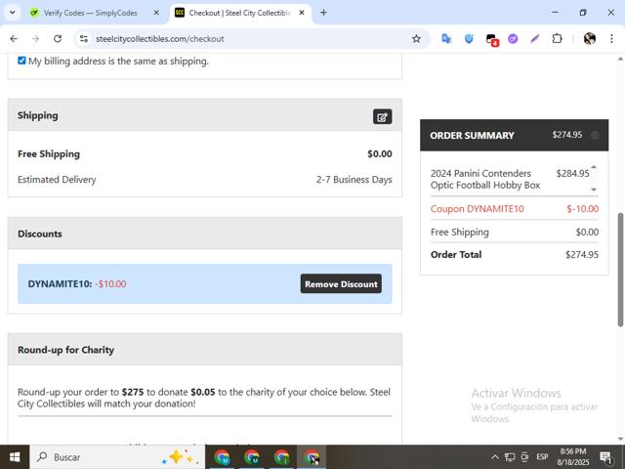This screenshot has width=625, height=469.
Task: Go forward in browser history
Action: point(35,39)
